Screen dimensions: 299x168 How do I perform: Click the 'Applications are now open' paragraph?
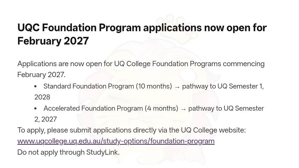click(141, 69)
